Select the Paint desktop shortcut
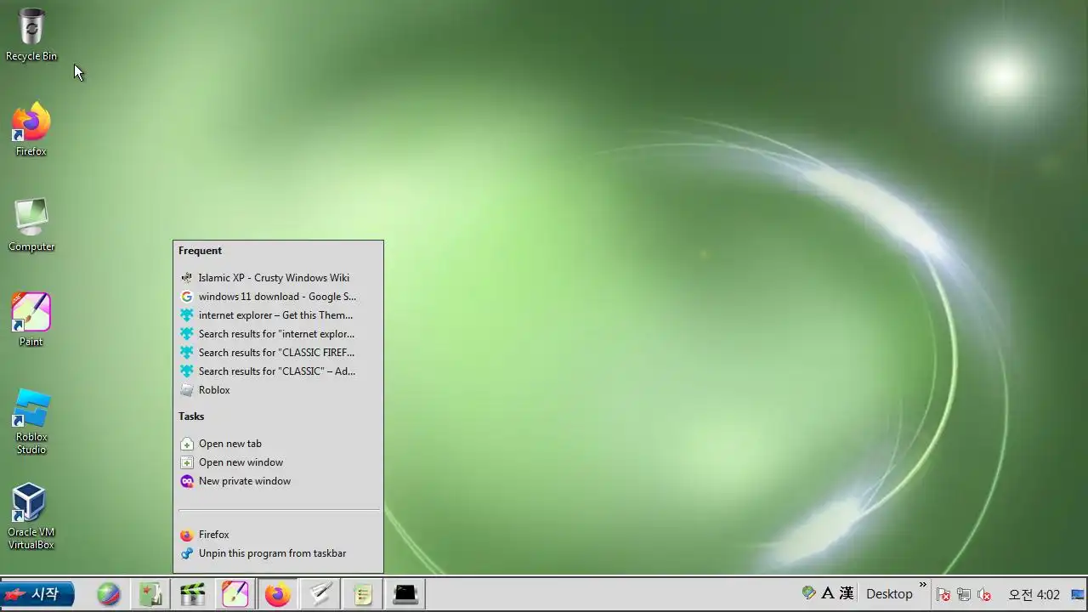The height and width of the screenshot is (612, 1088). click(31, 320)
